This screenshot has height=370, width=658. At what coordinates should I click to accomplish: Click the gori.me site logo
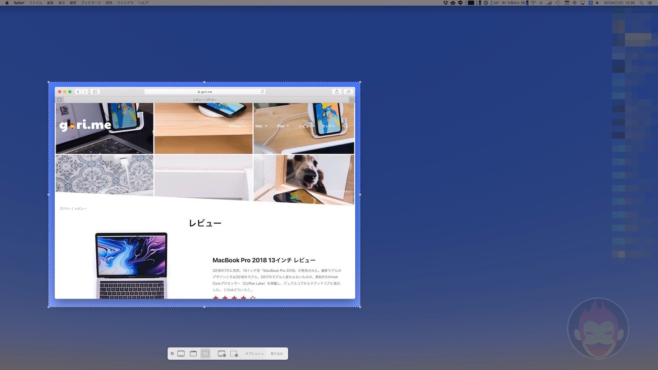tap(86, 126)
